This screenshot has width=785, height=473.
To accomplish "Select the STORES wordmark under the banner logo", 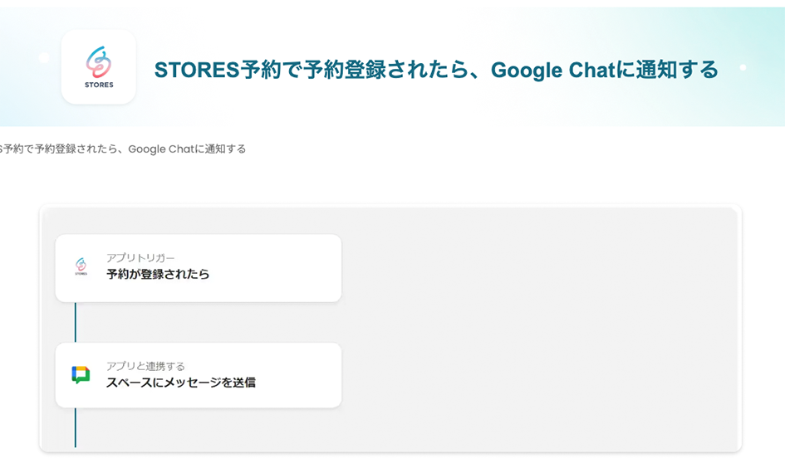I will click(x=99, y=85).
